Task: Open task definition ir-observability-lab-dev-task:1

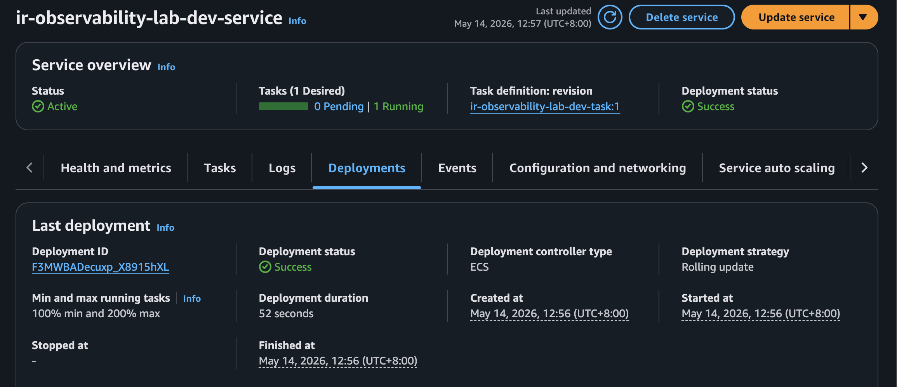Action: click(545, 107)
